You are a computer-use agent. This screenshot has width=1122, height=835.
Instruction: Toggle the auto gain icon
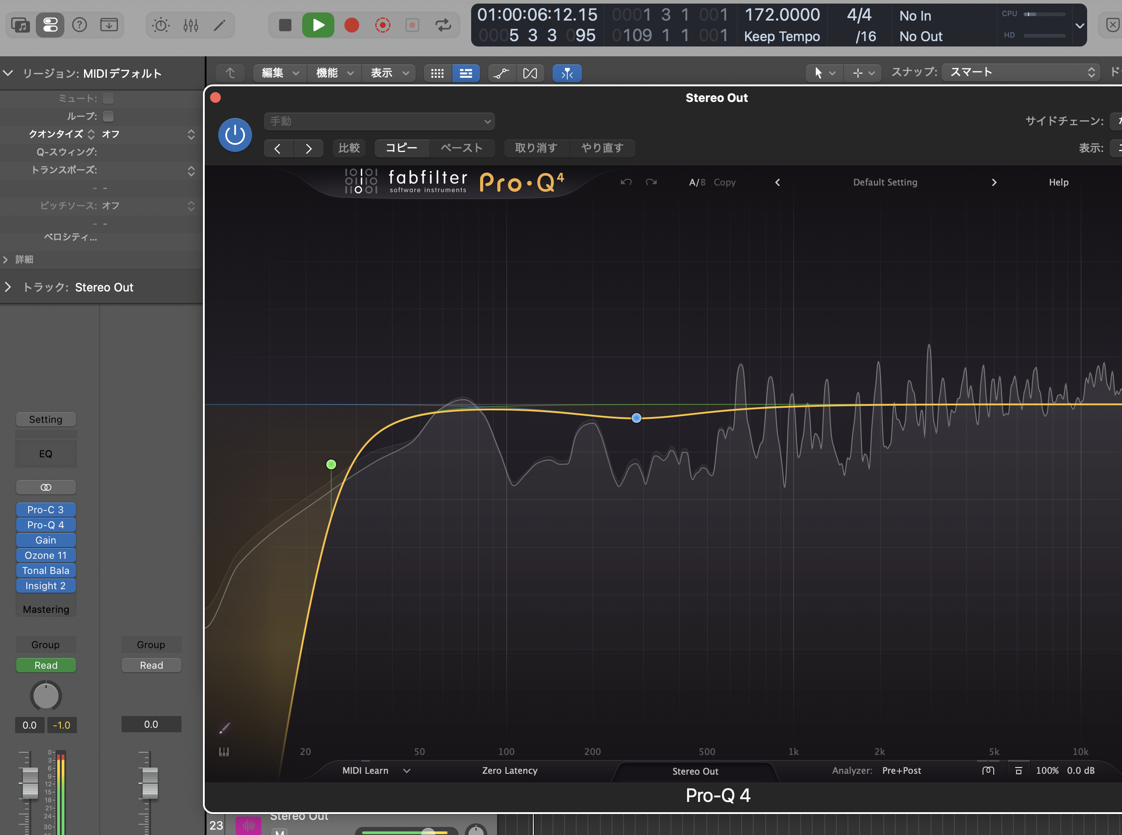tap(989, 771)
